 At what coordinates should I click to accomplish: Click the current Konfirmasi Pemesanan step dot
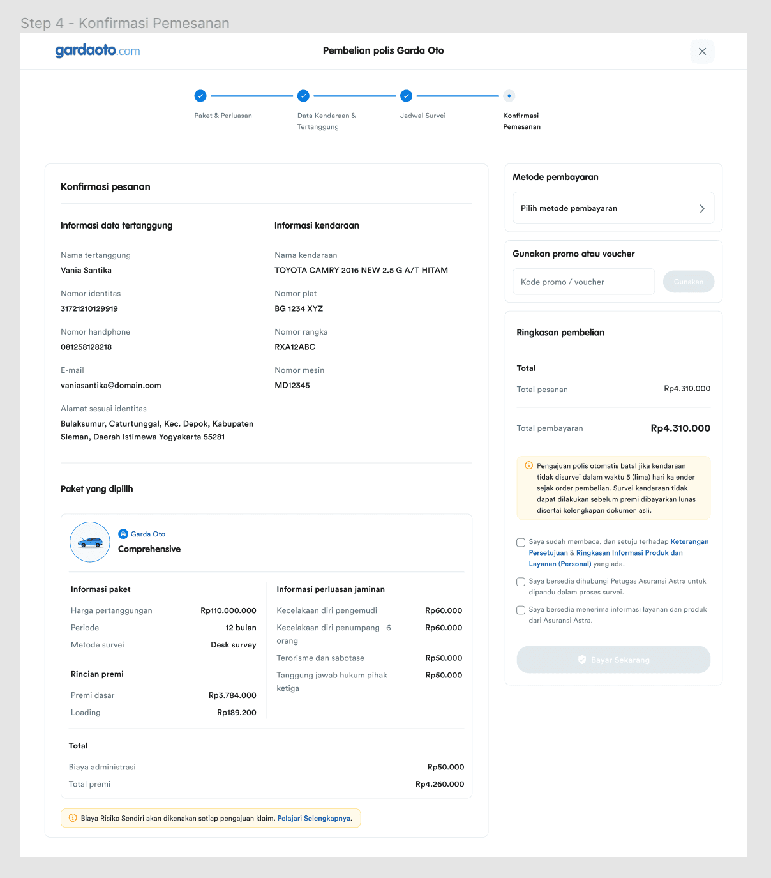tap(509, 96)
